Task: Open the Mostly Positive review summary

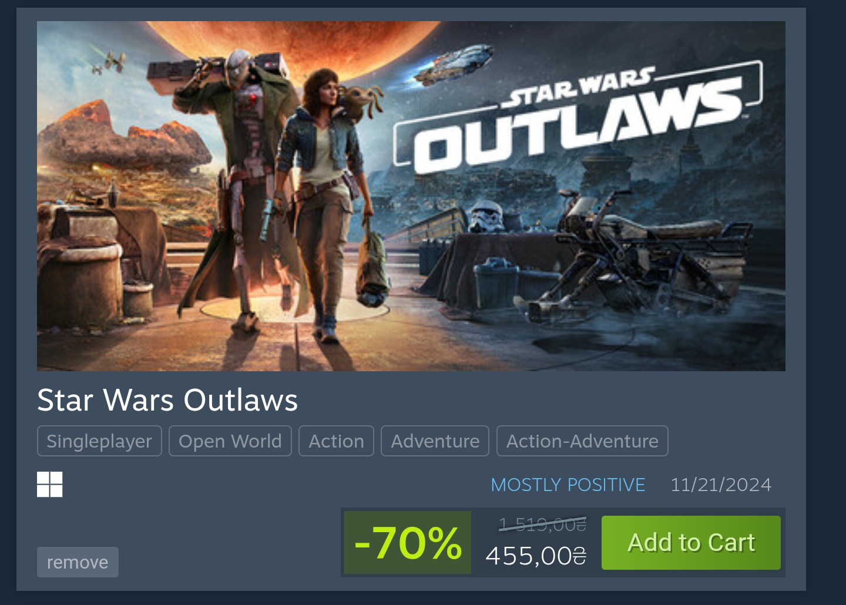Action: pyautogui.click(x=568, y=485)
